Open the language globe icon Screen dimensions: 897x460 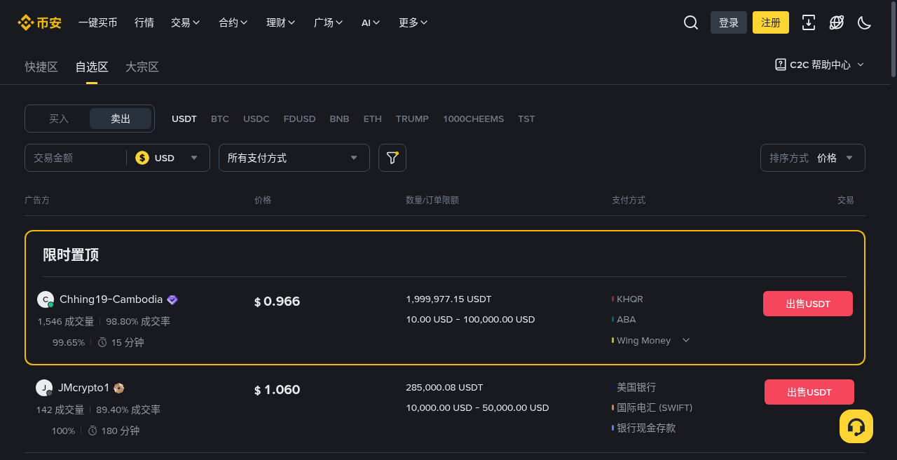click(837, 22)
